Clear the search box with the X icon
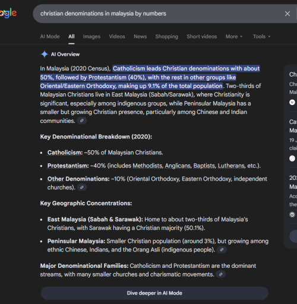Image resolution: width=297 pixels, height=304 pixels. pos(287,14)
